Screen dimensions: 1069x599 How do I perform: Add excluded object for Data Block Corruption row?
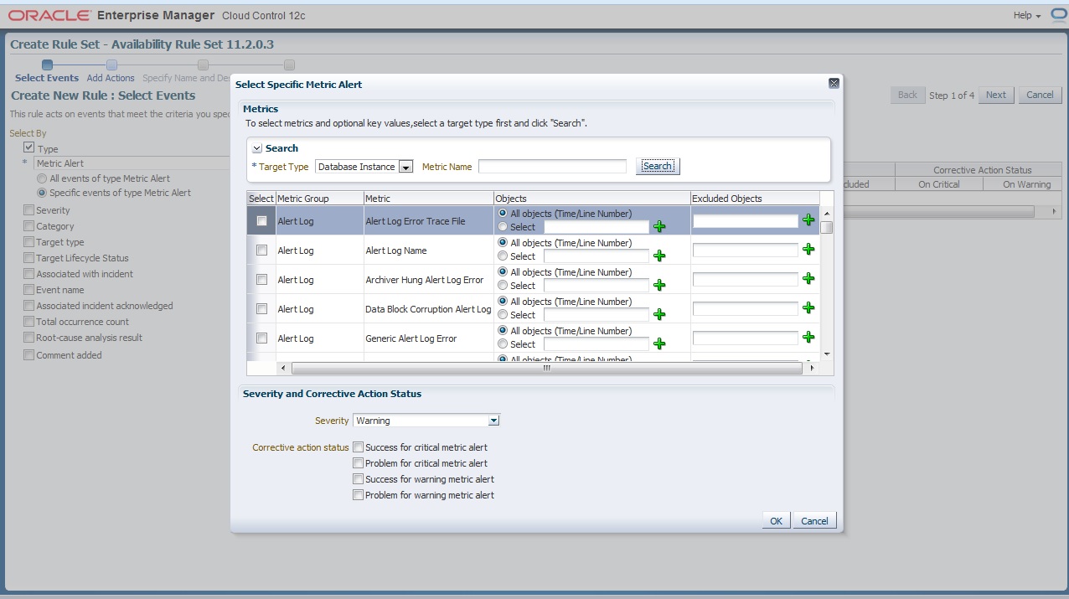808,308
